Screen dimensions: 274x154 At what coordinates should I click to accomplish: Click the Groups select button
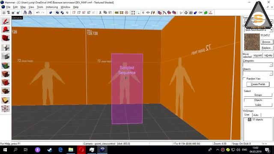click(258, 95)
